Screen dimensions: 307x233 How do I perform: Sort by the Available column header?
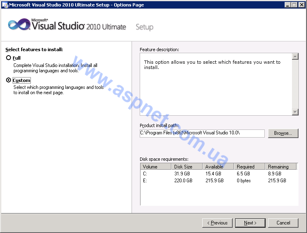click(218, 166)
